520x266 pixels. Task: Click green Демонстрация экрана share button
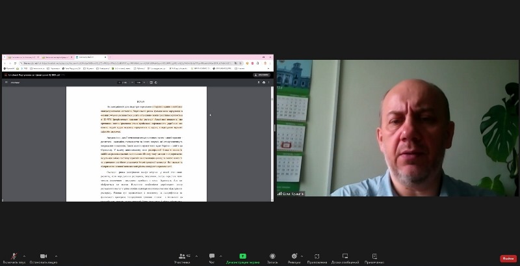point(242,258)
